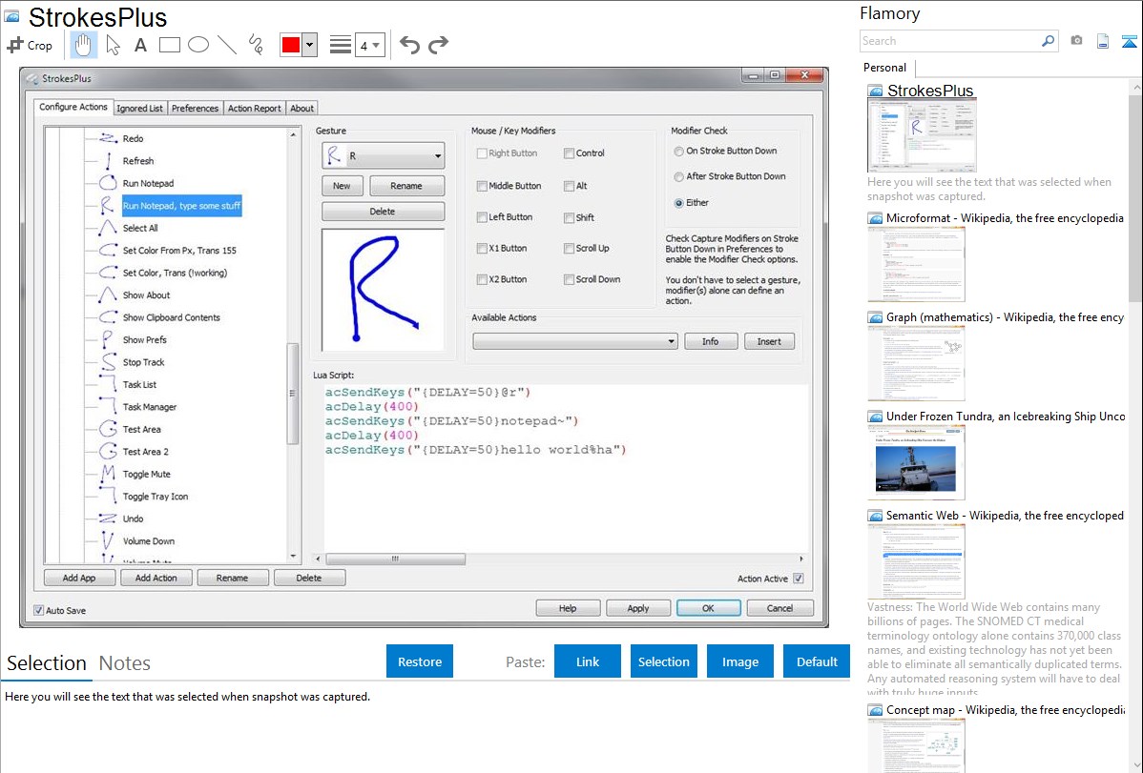Viewport: 1143px width, 773px height.
Task: Tick the Alt key modifier
Action: 569,186
